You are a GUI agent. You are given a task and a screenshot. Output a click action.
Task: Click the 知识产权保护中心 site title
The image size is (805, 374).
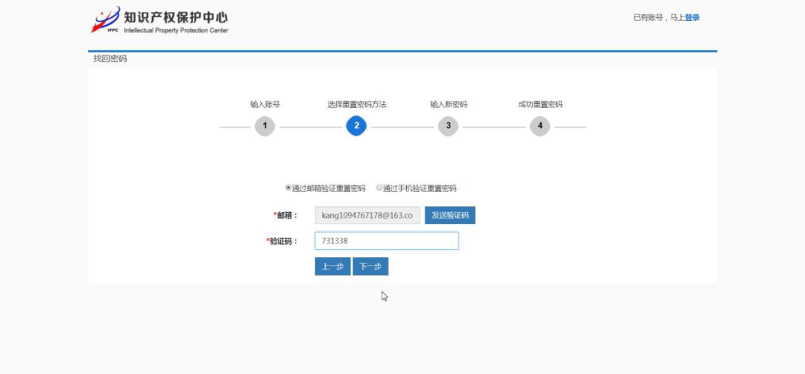[175, 16]
